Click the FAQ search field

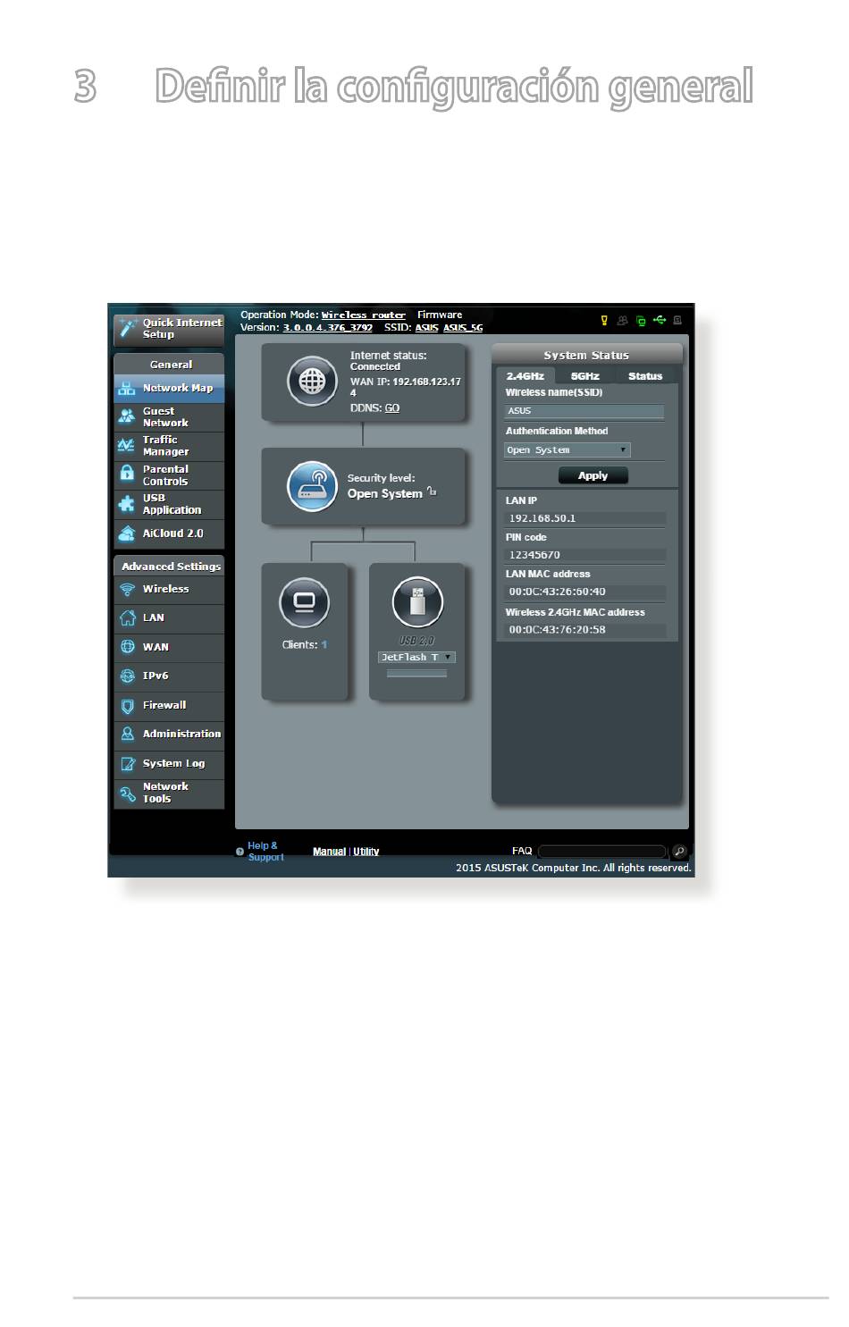(x=602, y=852)
